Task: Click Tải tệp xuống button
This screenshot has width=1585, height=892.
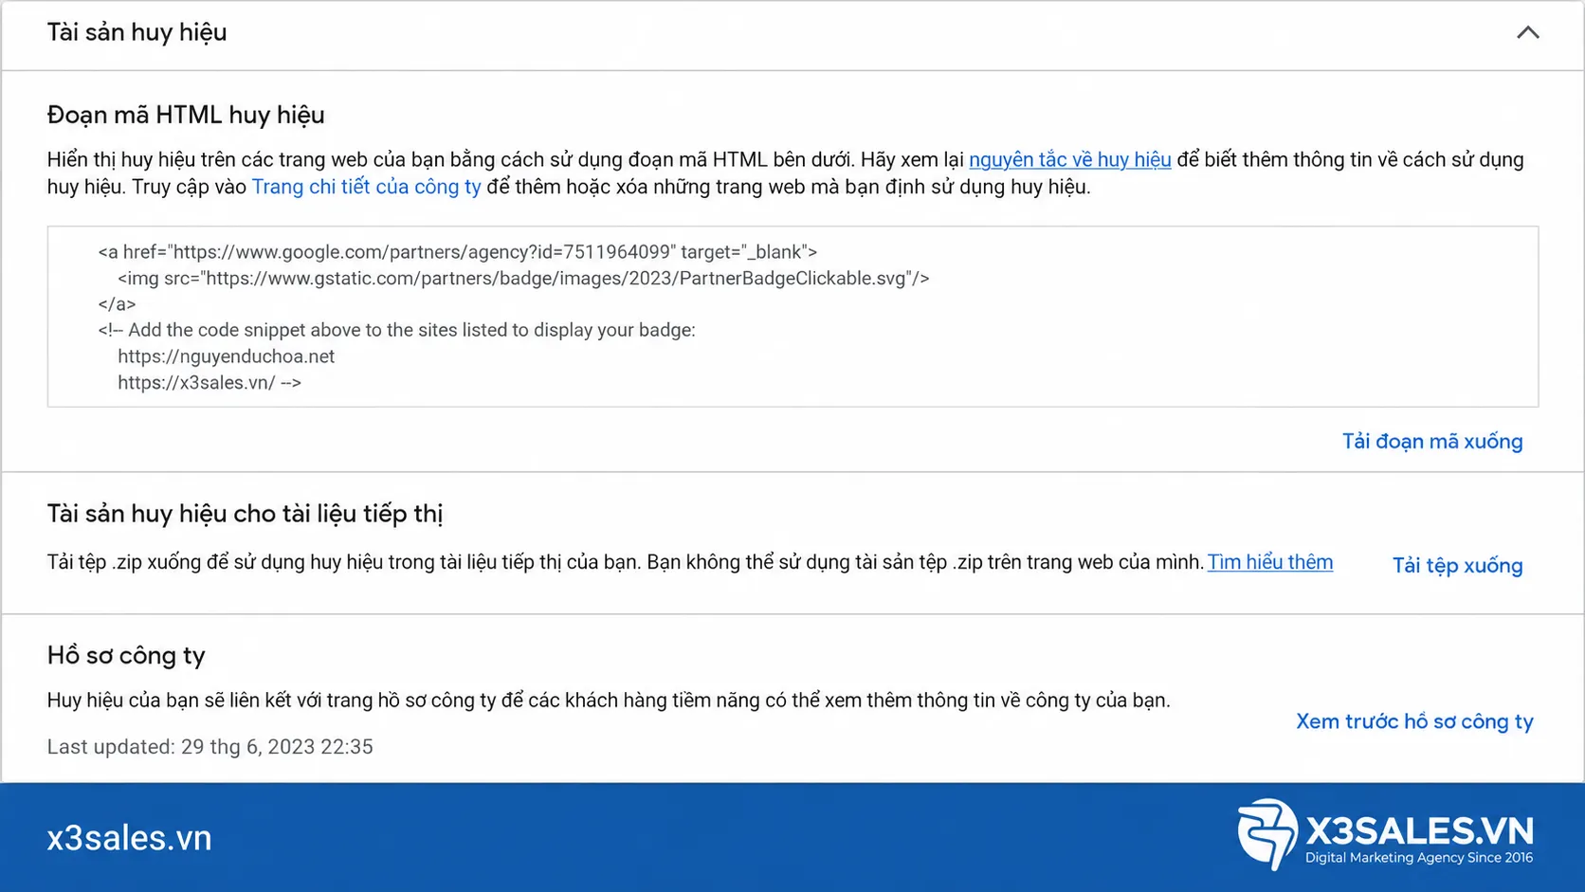Action: [1457, 566]
